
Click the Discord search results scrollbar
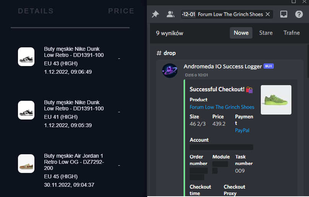308,61
